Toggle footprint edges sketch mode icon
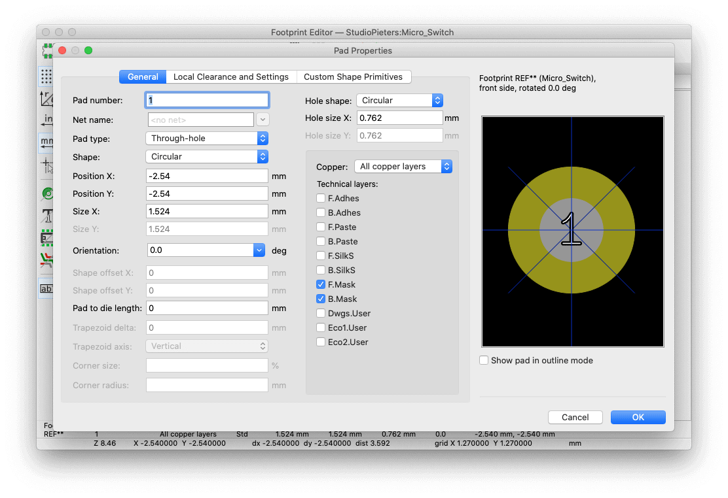This screenshot has width=728, height=498. tap(46, 237)
